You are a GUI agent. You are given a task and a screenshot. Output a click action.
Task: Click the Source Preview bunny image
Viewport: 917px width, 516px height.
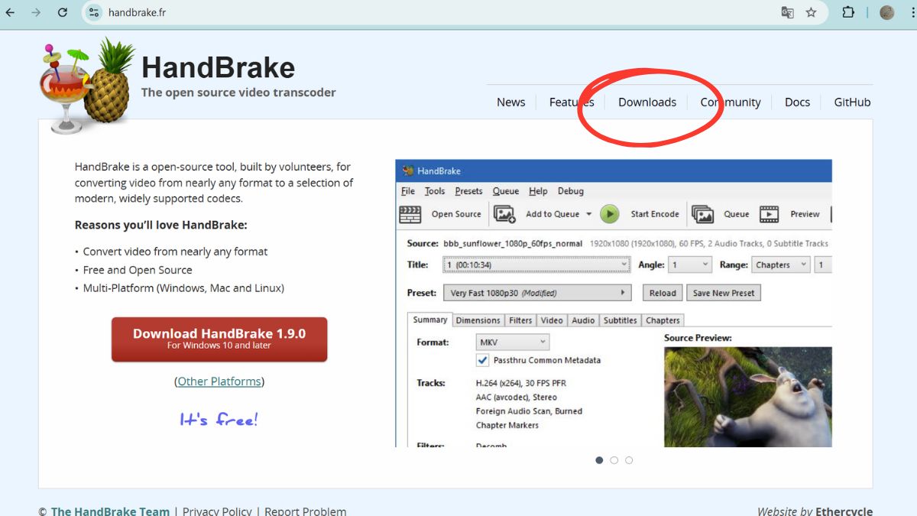point(747,397)
